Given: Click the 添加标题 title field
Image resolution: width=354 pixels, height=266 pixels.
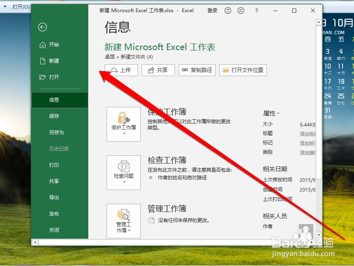Looking at the screenshot, I should coord(308,134).
